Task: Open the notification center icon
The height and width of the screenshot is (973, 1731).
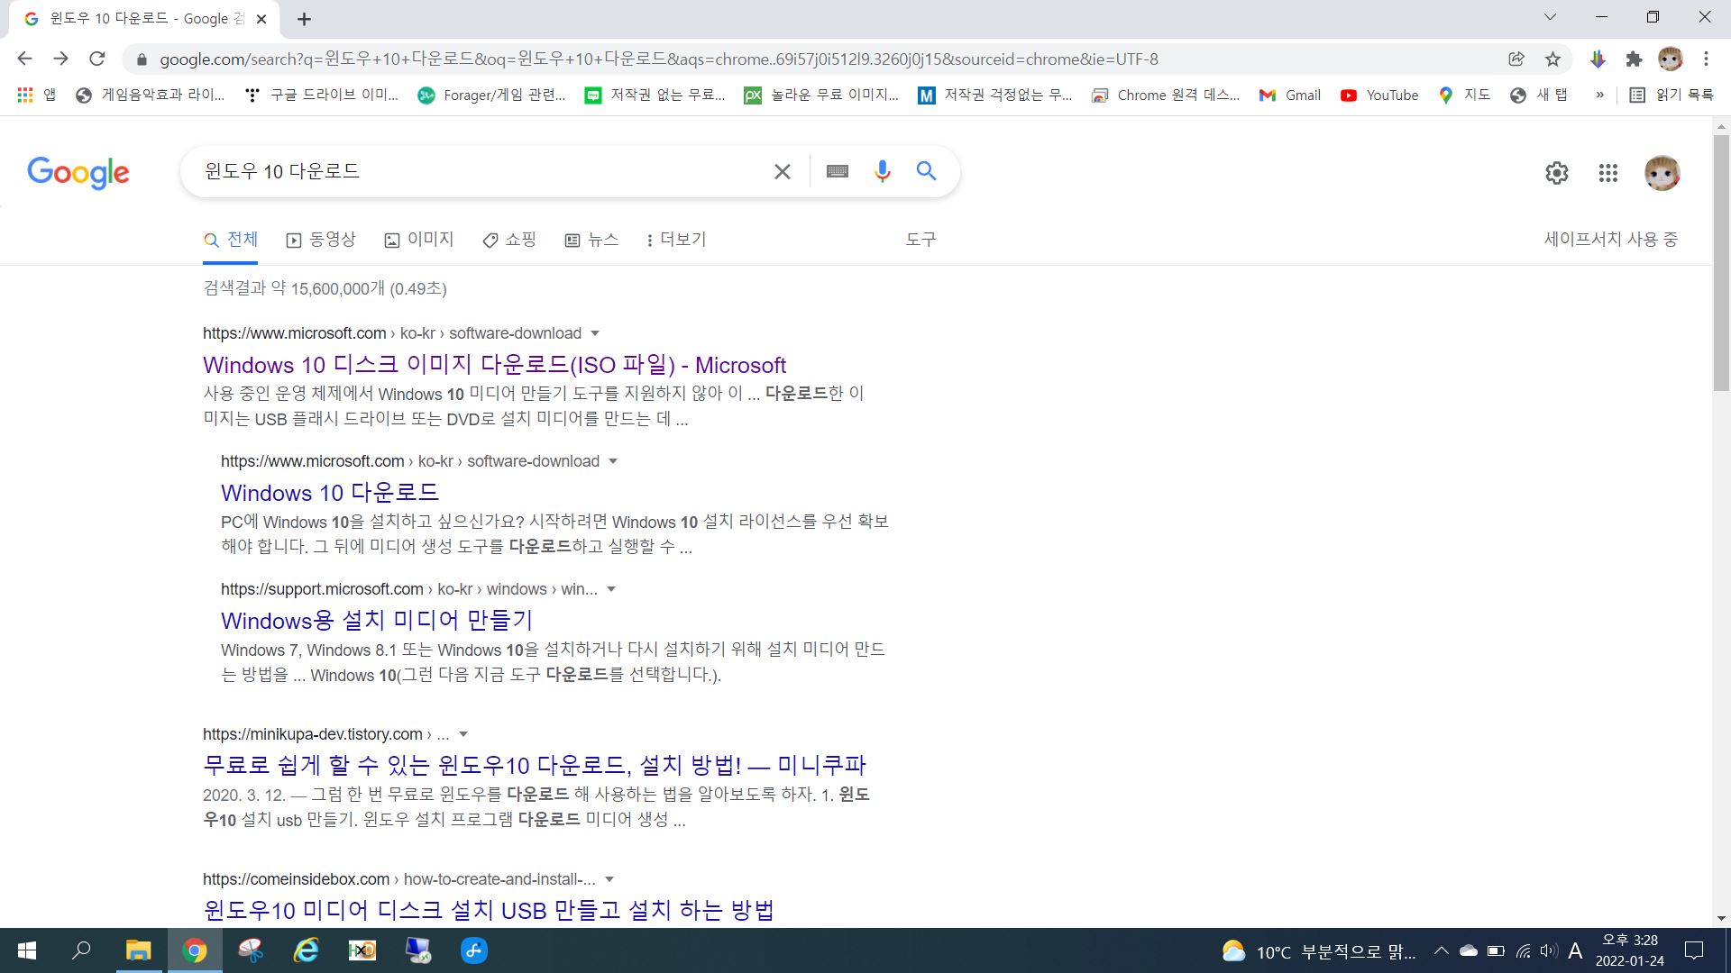Action: coord(1694,950)
